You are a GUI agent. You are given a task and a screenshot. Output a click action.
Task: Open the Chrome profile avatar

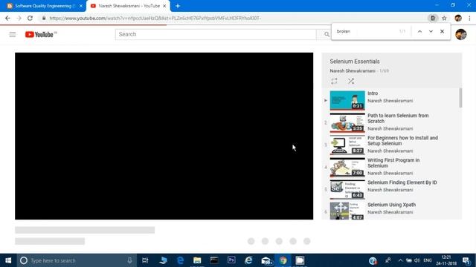click(458, 18)
